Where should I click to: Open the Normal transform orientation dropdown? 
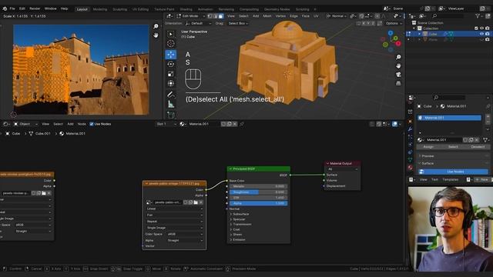[337, 16]
